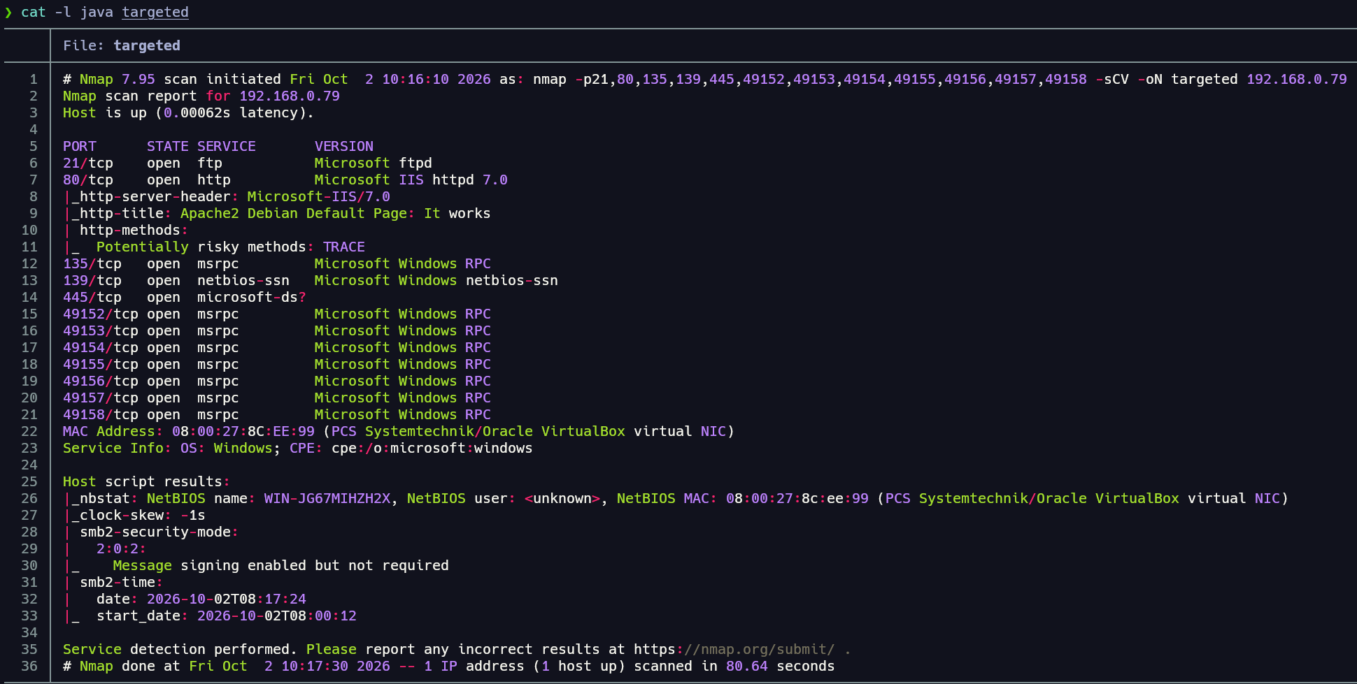The width and height of the screenshot is (1357, 684).
Task: Click the underlined 'targeted' argument in the command
Action: [155, 12]
